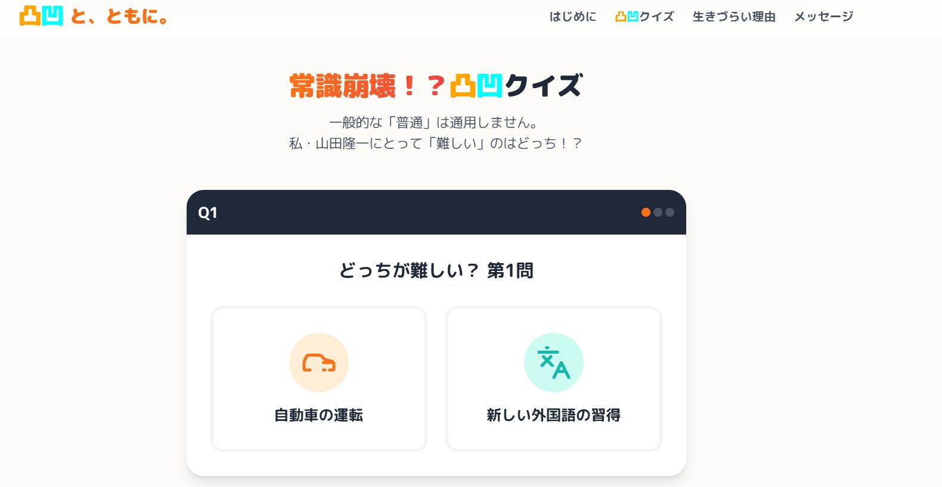
Task: Choose the 自動車の運転 answer card
Action: tap(319, 379)
